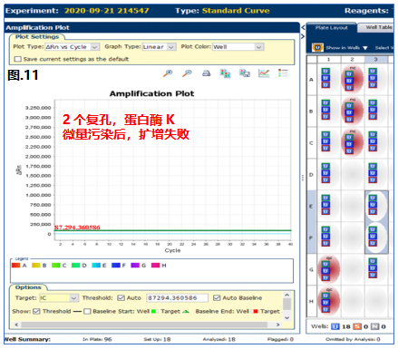The height and width of the screenshot is (349, 398).
Task: Open the plot properties chart icon
Action: pyautogui.click(x=264, y=73)
